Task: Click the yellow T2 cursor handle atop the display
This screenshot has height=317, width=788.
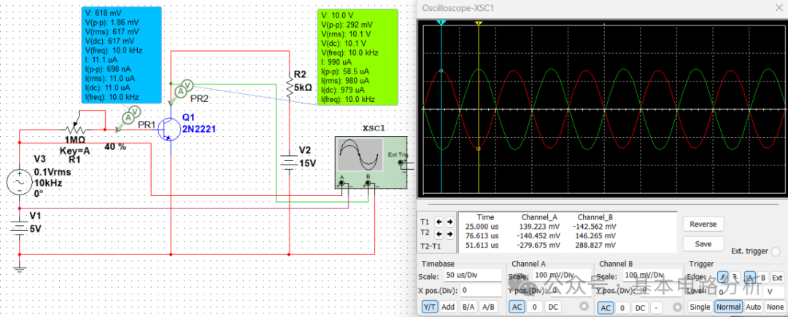Action: [x=479, y=23]
